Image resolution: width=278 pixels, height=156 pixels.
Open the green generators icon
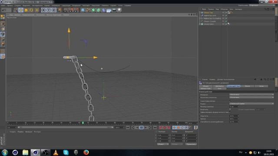pyautogui.click(x=93, y=10)
